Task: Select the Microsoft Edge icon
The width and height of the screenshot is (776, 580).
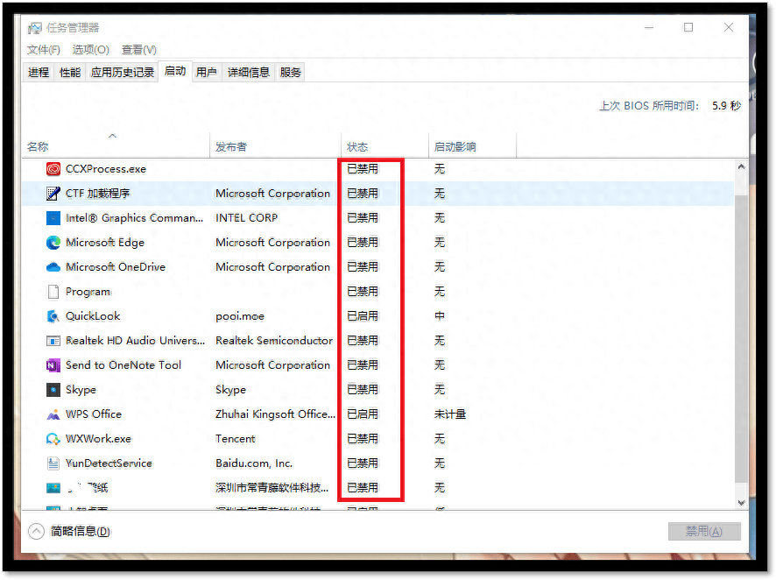Action: point(53,243)
